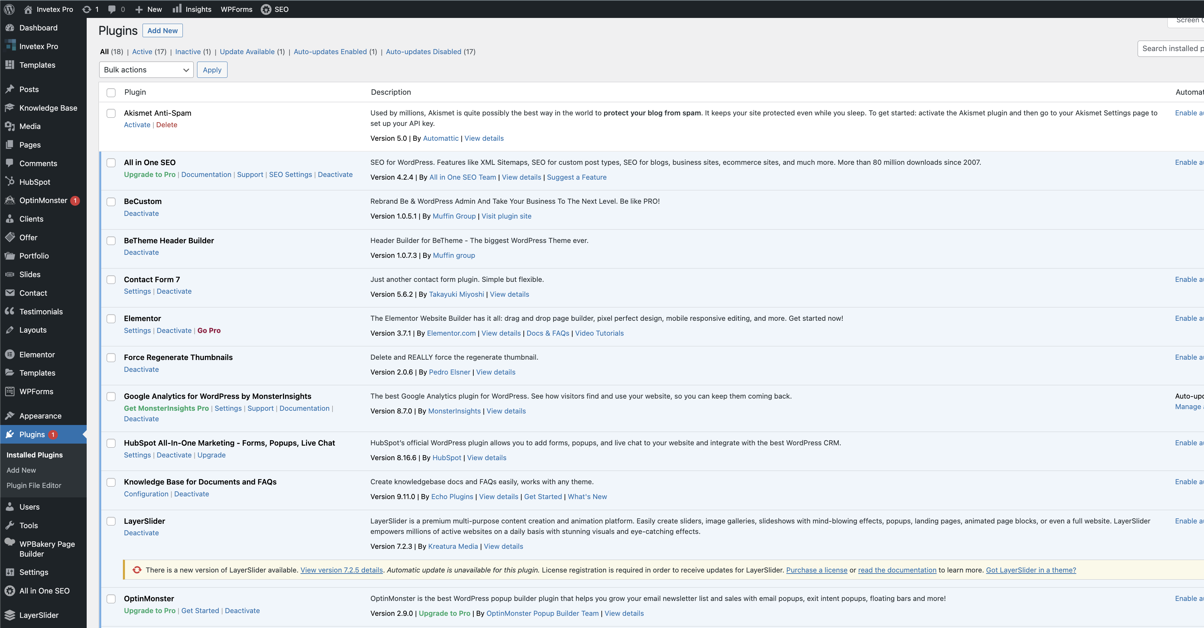1204x628 pixels.
Task: Click Go Pro under Elementor
Action: [x=209, y=330]
